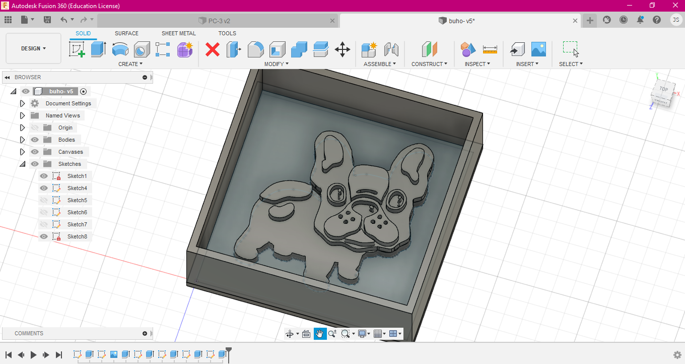Screen dimensions: 685x364
Task: Open the Look At camera icon
Action: [306, 334]
